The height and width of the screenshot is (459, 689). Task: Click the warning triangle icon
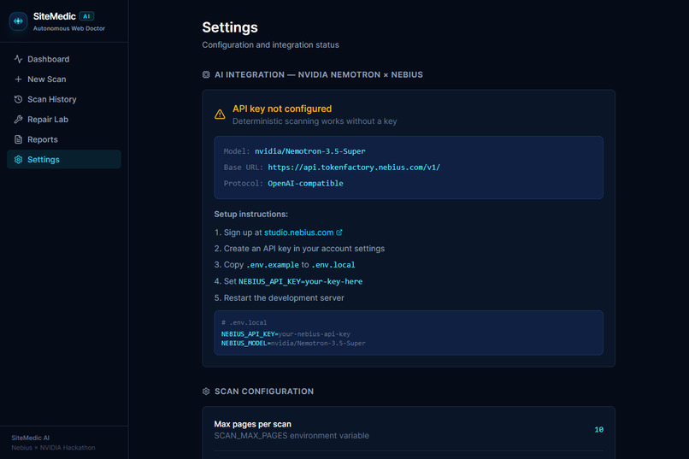(x=220, y=115)
